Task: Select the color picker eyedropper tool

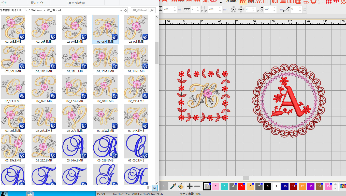Action: (x=173, y=187)
